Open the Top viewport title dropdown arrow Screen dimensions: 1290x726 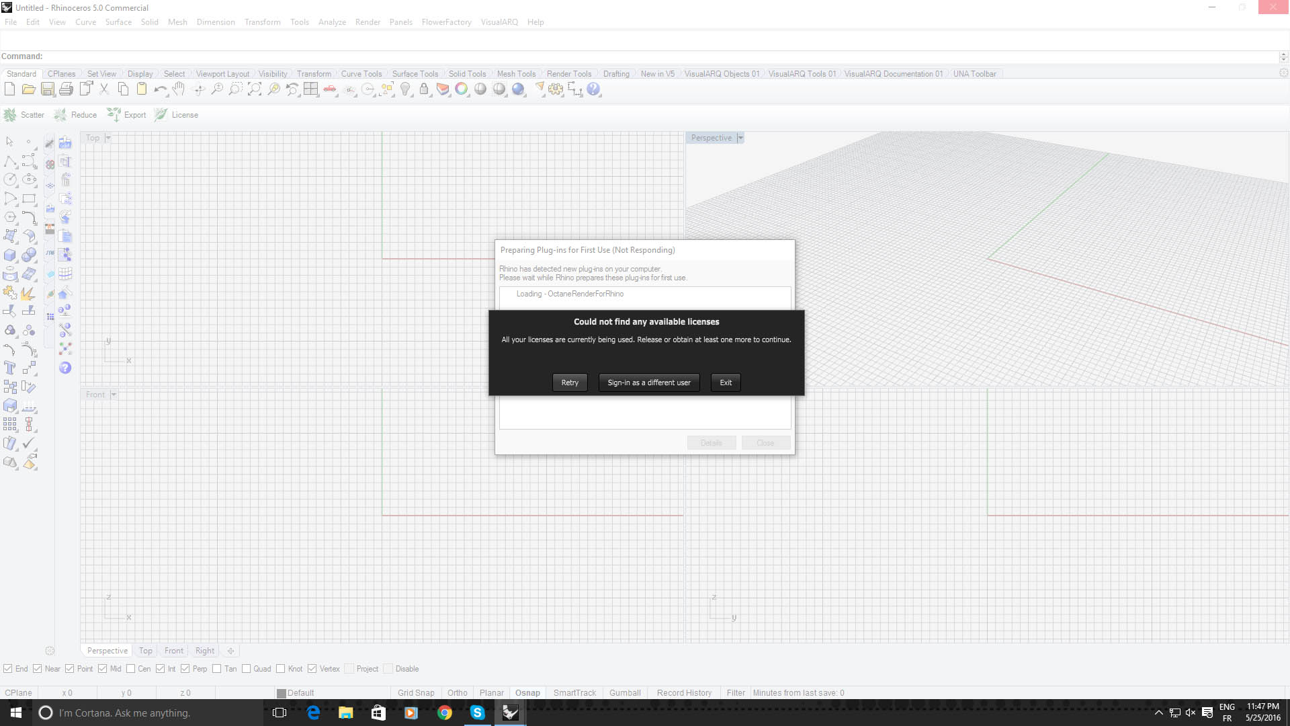[x=108, y=138]
